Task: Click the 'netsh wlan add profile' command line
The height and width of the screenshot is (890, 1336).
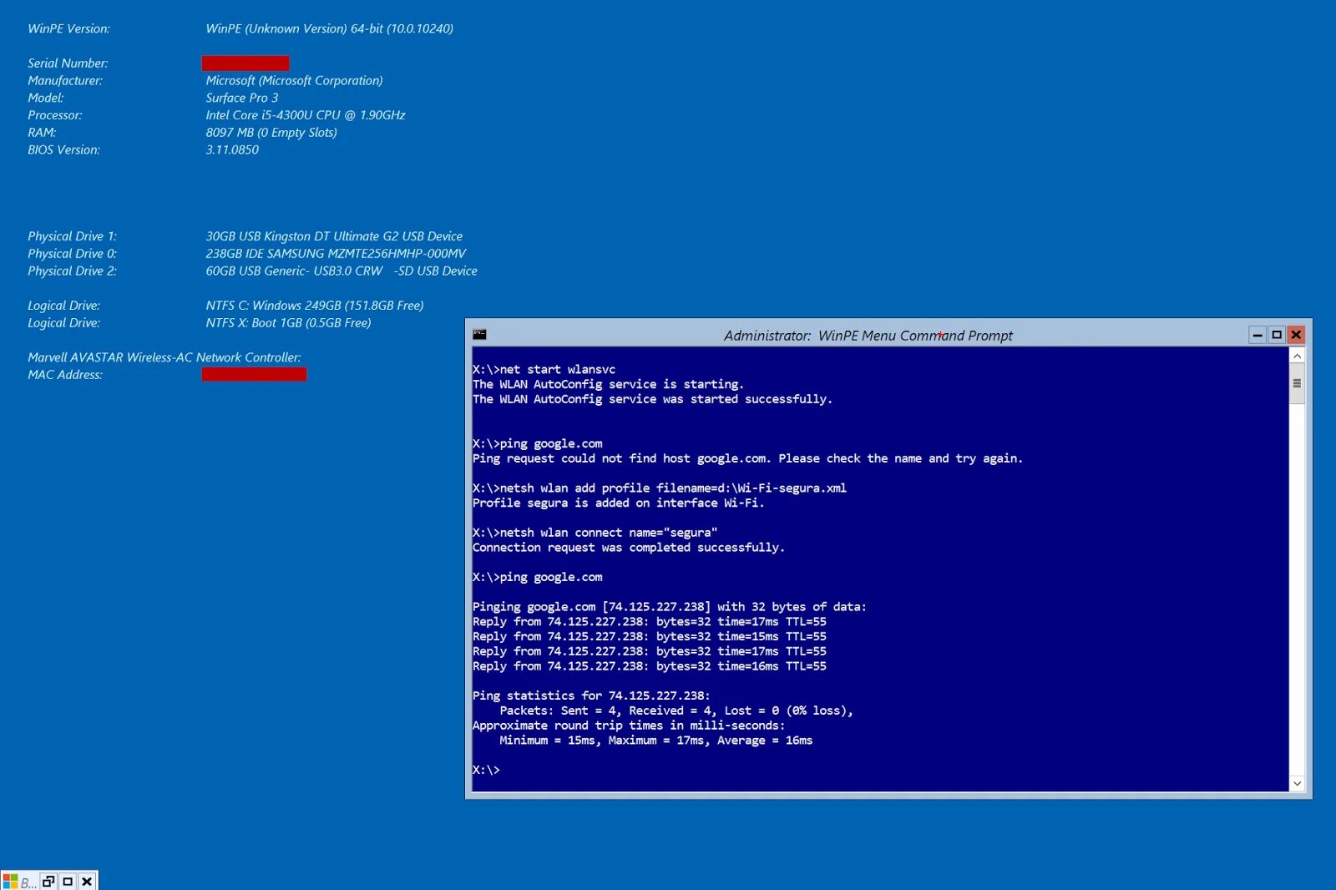Action: [660, 488]
